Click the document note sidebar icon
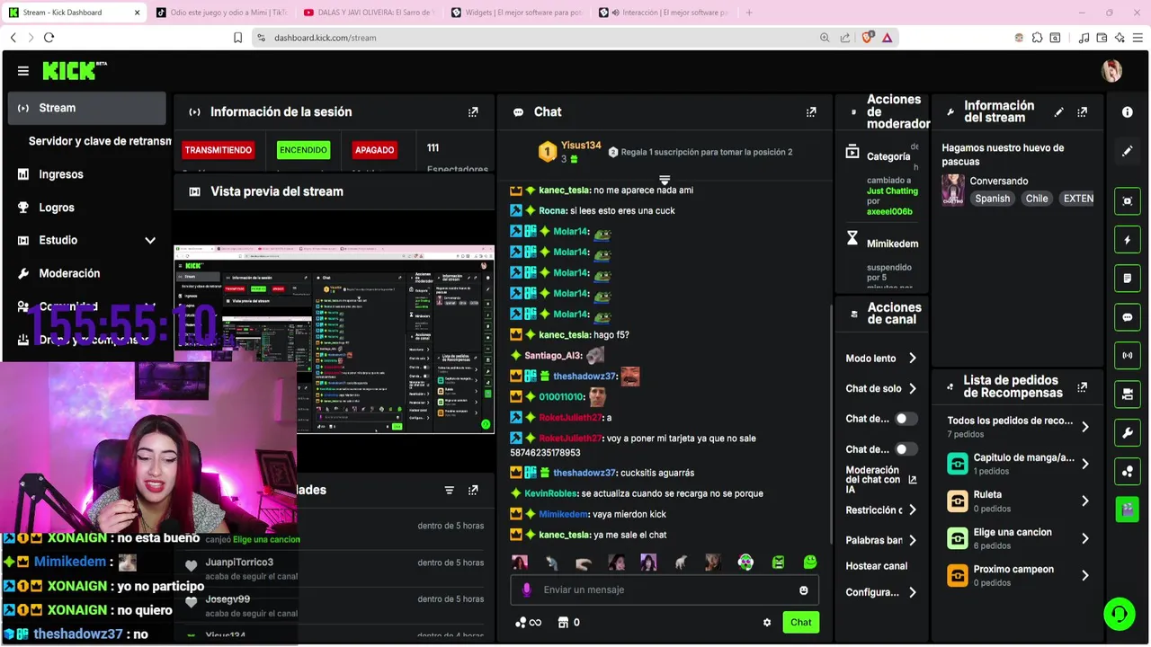This screenshot has width=1151, height=647. (1128, 279)
